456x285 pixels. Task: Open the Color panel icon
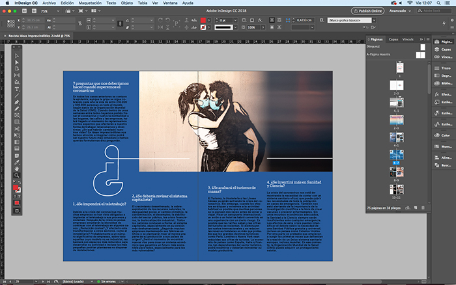[x=442, y=135]
